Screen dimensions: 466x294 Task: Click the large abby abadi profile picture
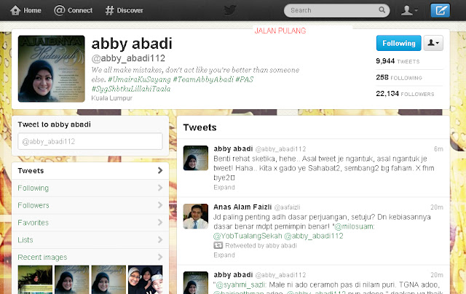[x=52, y=69]
